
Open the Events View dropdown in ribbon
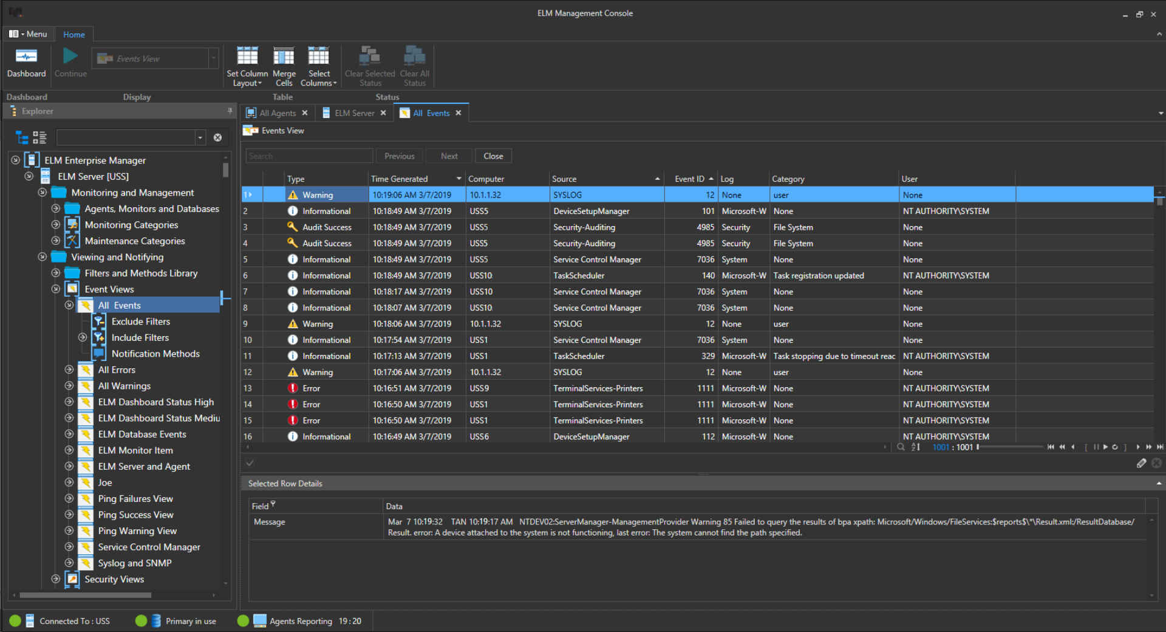[213, 58]
